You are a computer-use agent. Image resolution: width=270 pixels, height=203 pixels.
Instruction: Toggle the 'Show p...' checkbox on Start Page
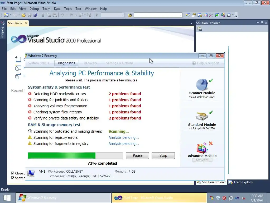point(13,178)
